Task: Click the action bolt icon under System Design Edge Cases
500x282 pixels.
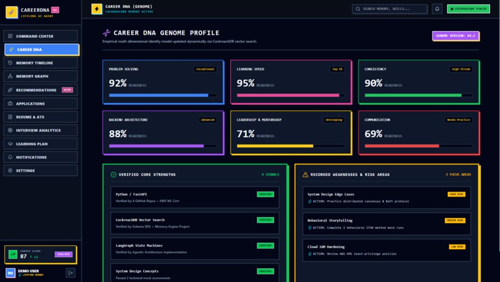Action: point(310,201)
